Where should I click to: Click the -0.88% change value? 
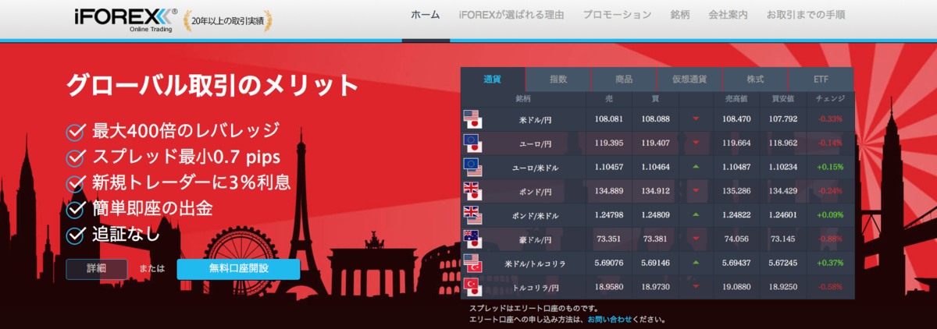pos(829,239)
